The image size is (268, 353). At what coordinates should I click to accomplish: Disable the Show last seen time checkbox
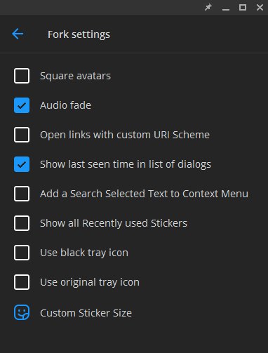point(22,164)
